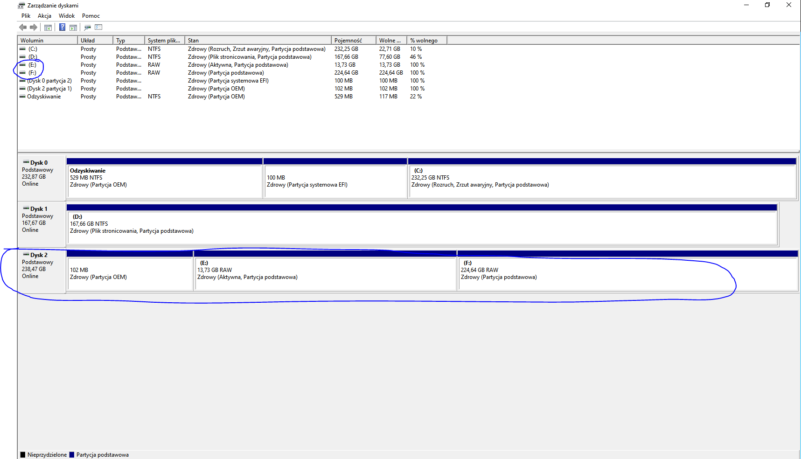801x459 pixels.
Task: Sort by the Pojemność column header
Action: coord(354,41)
